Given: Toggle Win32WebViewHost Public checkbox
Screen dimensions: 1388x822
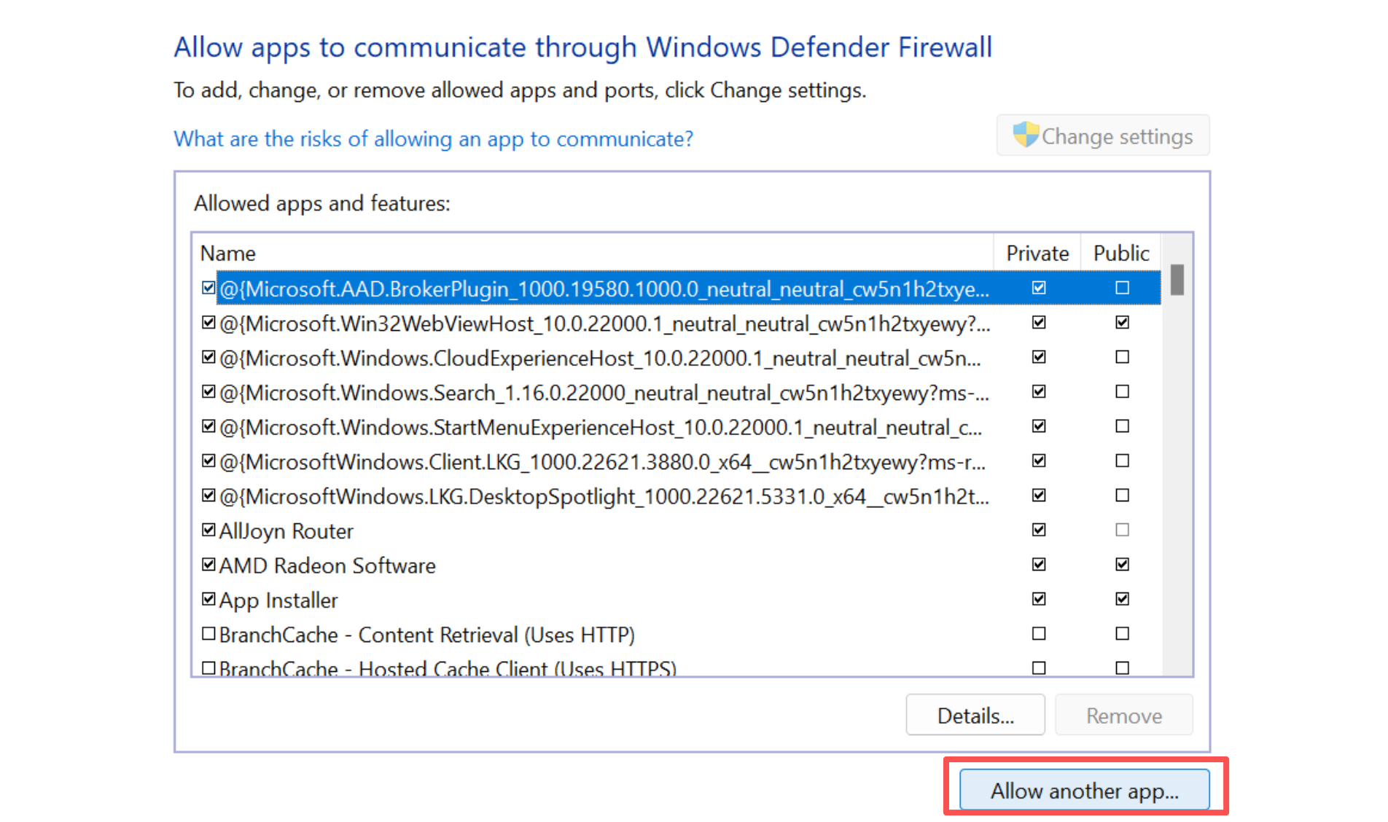Looking at the screenshot, I should point(1122,322).
